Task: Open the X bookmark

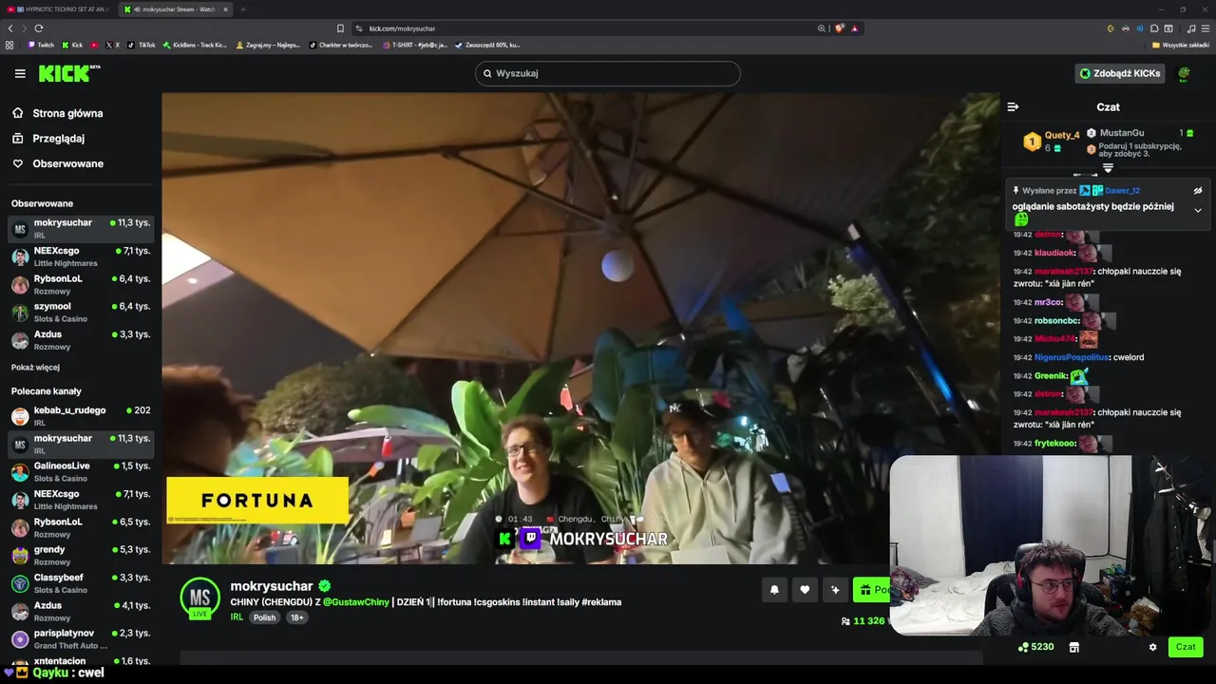Action: 112,45
